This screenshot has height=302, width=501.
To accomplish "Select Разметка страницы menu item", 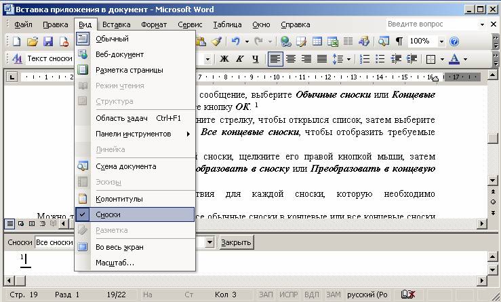I will 135,70.
